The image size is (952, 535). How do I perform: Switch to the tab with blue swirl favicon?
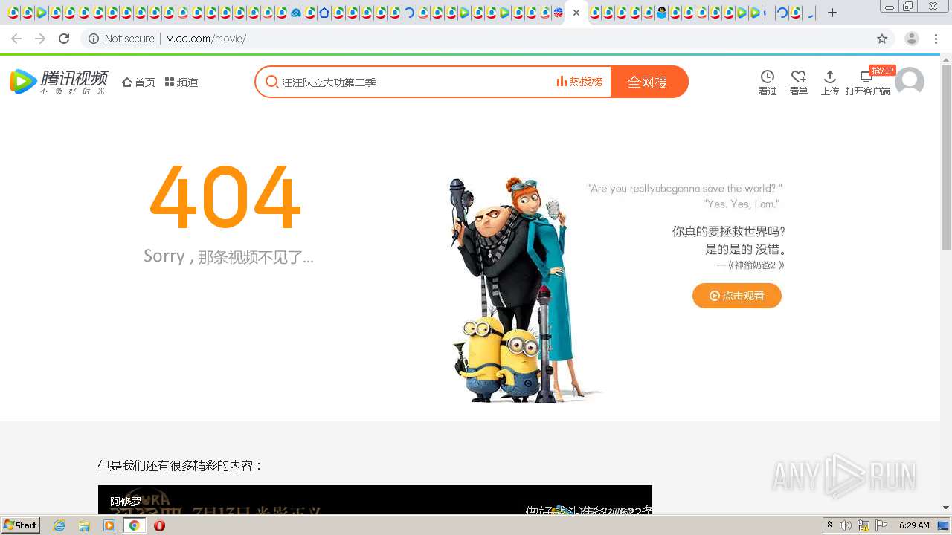click(x=296, y=13)
